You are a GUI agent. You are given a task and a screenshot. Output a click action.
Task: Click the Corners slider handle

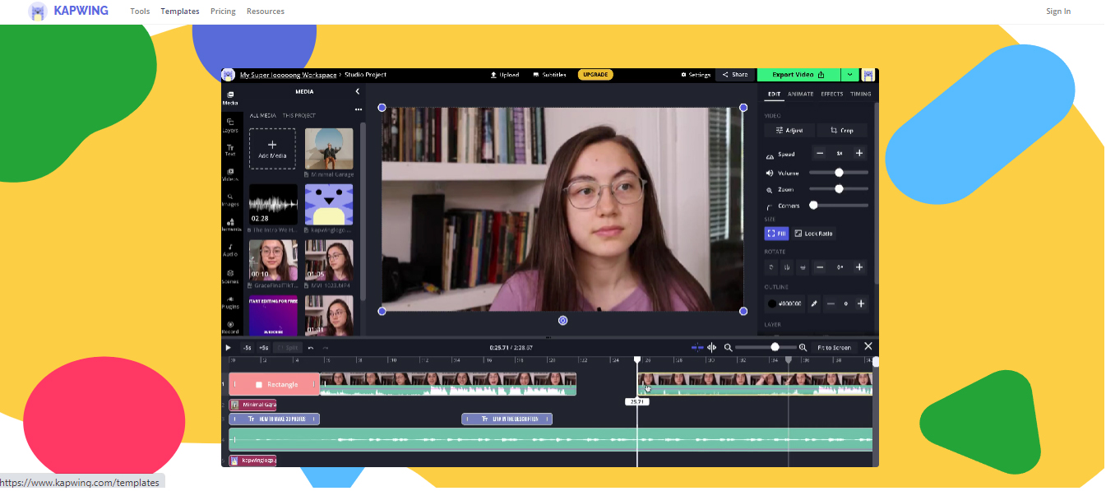click(x=813, y=206)
